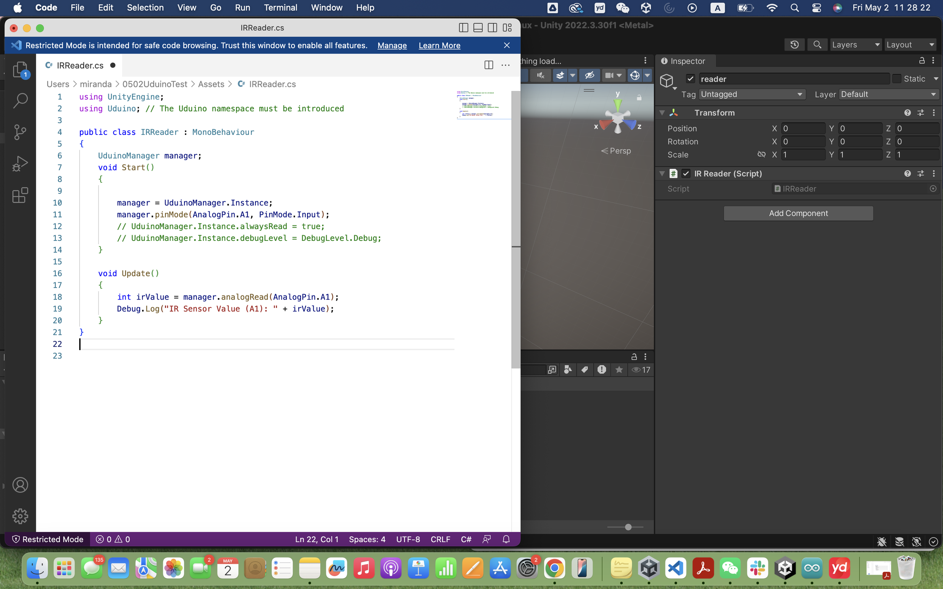Split the editor to the right
The image size is (943, 589).
(x=488, y=65)
